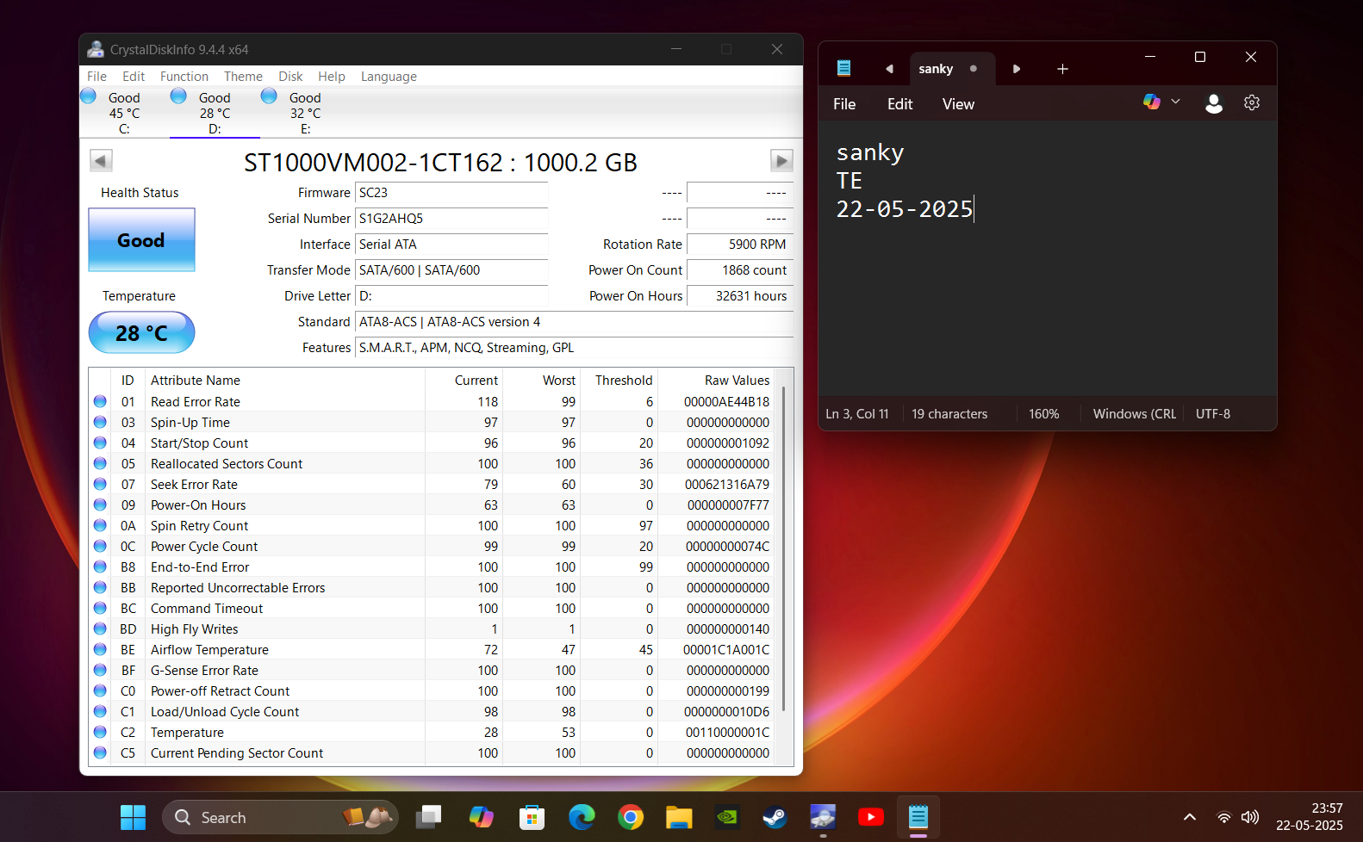Open Notepad settings gear
This screenshot has width=1363, height=842.
(x=1251, y=103)
